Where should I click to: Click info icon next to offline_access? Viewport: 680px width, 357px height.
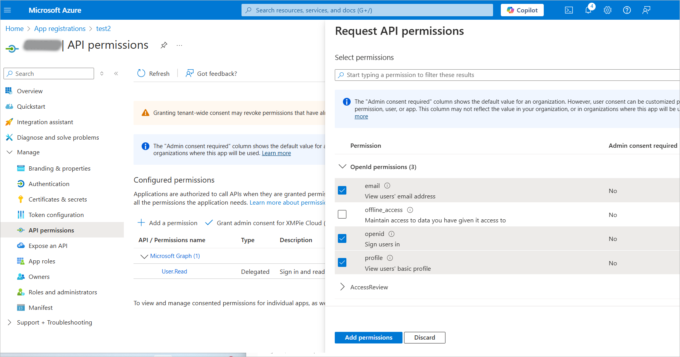410,210
